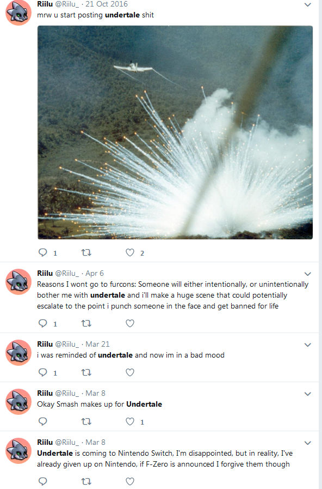Viewport: 322px width, 489px height.
Task: Open the Riilu profile name on the Apr 6 tweet
Action: 45,273
